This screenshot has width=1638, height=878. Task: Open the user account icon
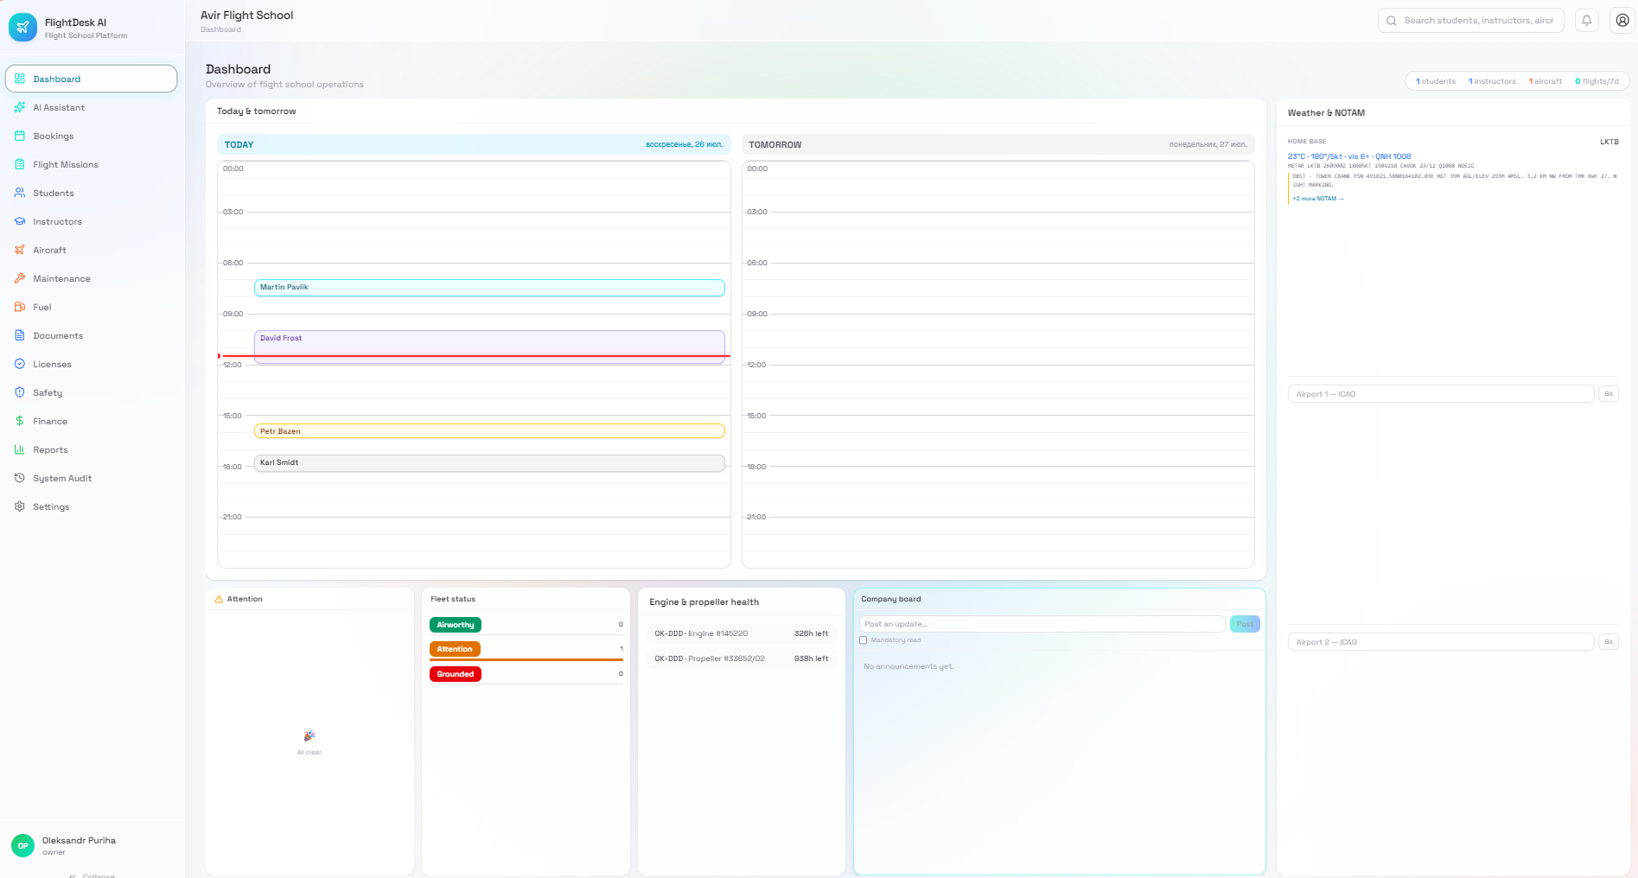[x=1622, y=21]
